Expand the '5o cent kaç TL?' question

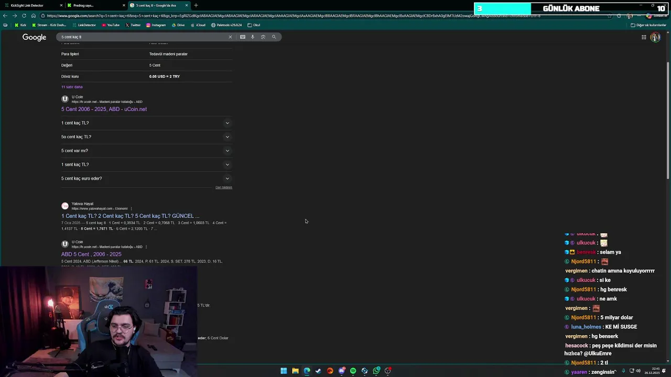pos(146,137)
